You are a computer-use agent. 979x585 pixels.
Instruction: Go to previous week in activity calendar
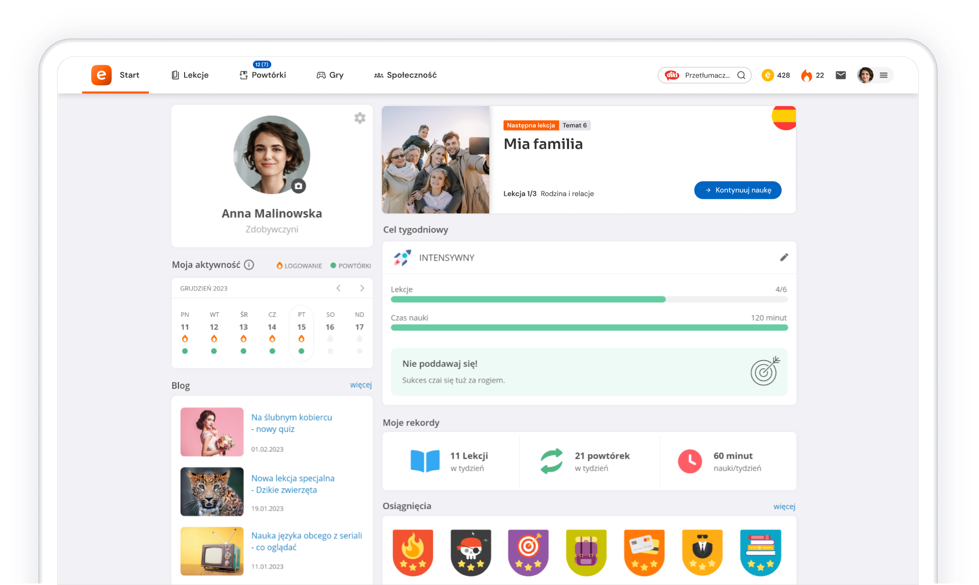coord(339,288)
